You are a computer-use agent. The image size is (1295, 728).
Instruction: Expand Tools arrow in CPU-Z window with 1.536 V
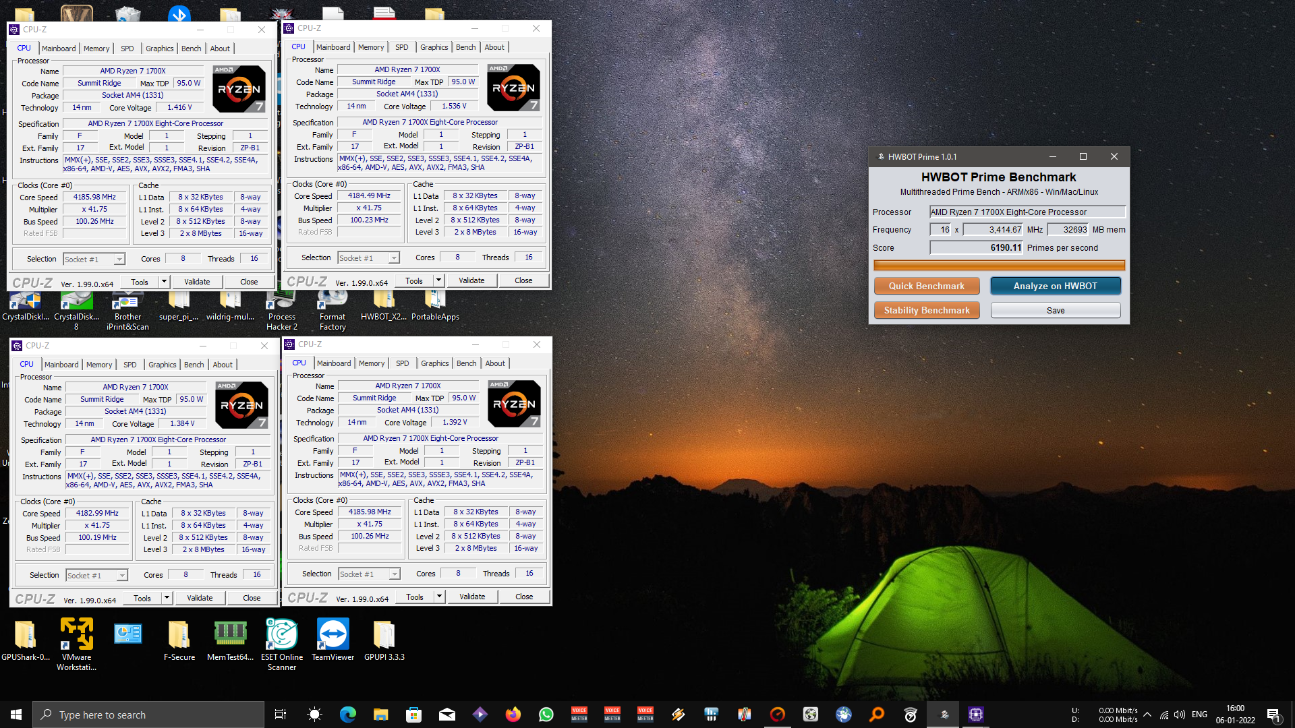click(438, 280)
